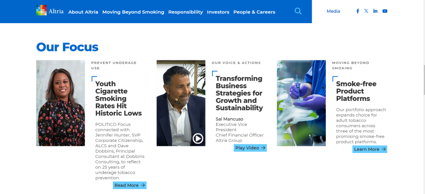The image size is (425, 194).
Task: Open Altria's Facebook page icon
Action: click(358, 11)
